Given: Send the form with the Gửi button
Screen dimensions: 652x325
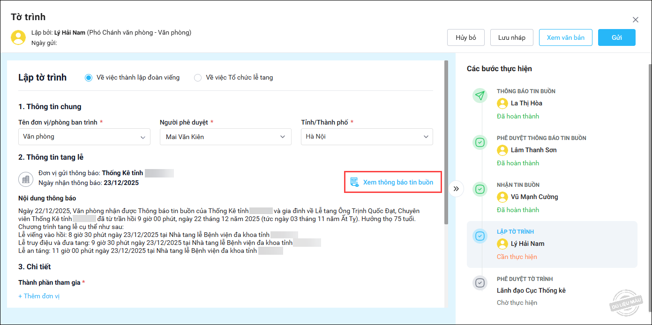Looking at the screenshot, I should point(616,37).
